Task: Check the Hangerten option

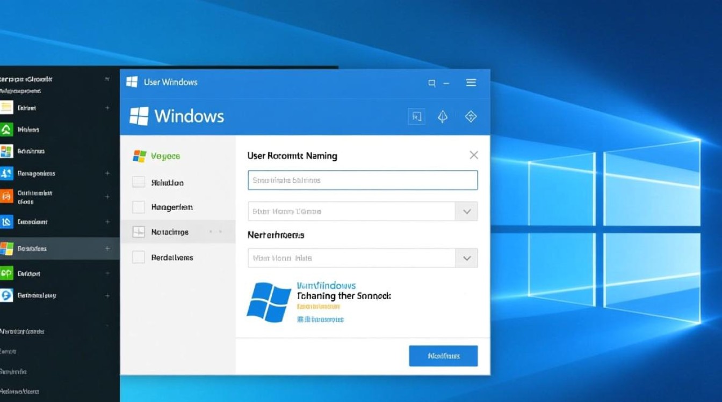Action: pyautogui.click(x=138, y=207)
